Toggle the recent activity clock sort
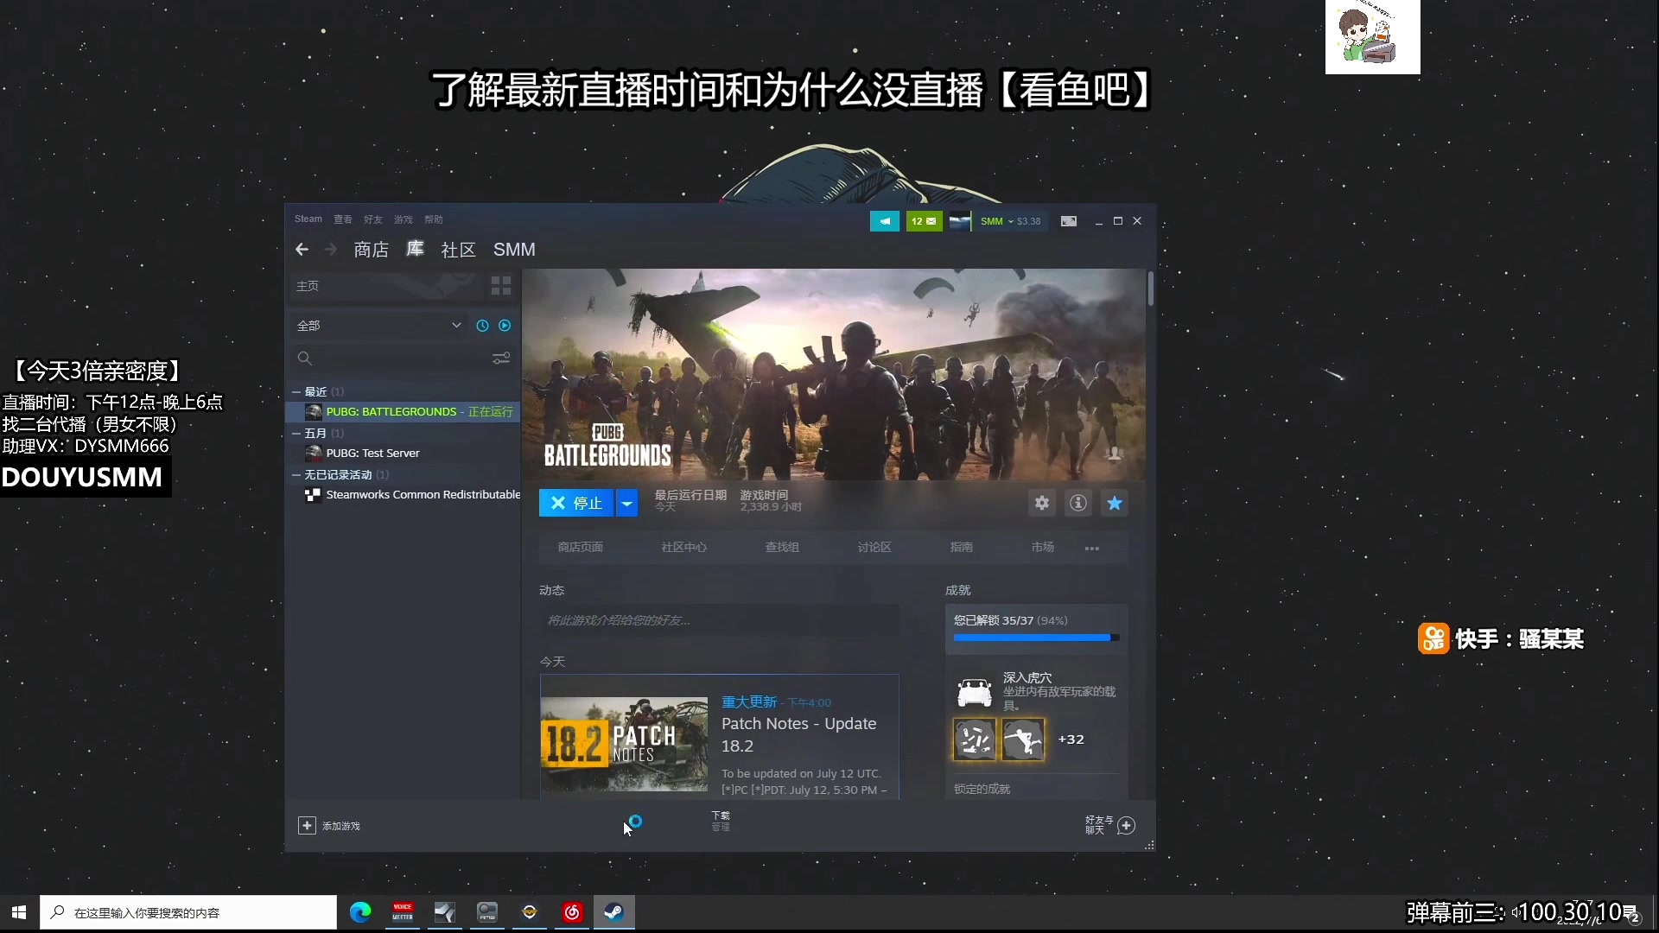Screen dimensions: 1659x933 [x=482, y=326]
